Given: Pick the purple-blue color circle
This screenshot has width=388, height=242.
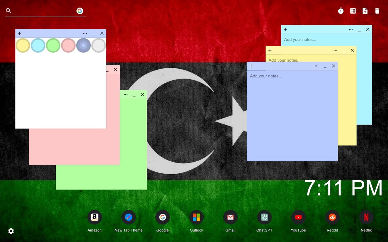Looking at the screenshot, I should [83, 45].
